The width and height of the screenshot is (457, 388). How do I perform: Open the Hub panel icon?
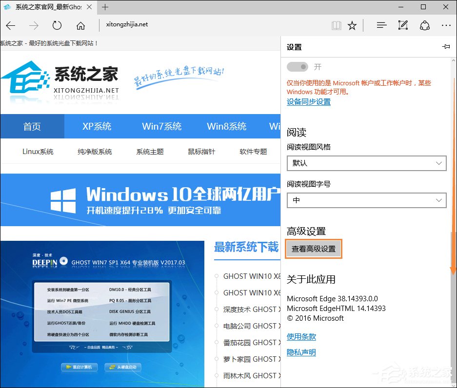pyautogui.click(x=381, y=25)
